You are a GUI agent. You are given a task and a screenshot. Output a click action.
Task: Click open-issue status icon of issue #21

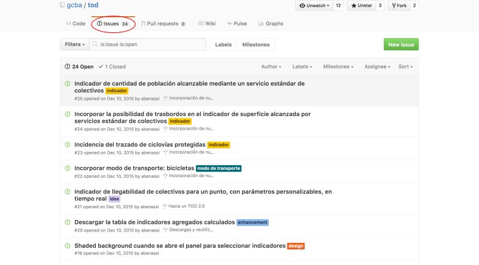coord(68,191)
